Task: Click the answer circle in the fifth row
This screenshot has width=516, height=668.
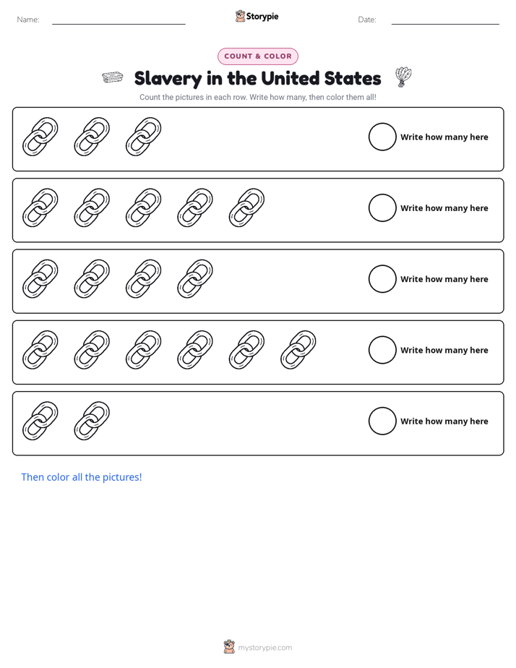Action: point(382,421)
